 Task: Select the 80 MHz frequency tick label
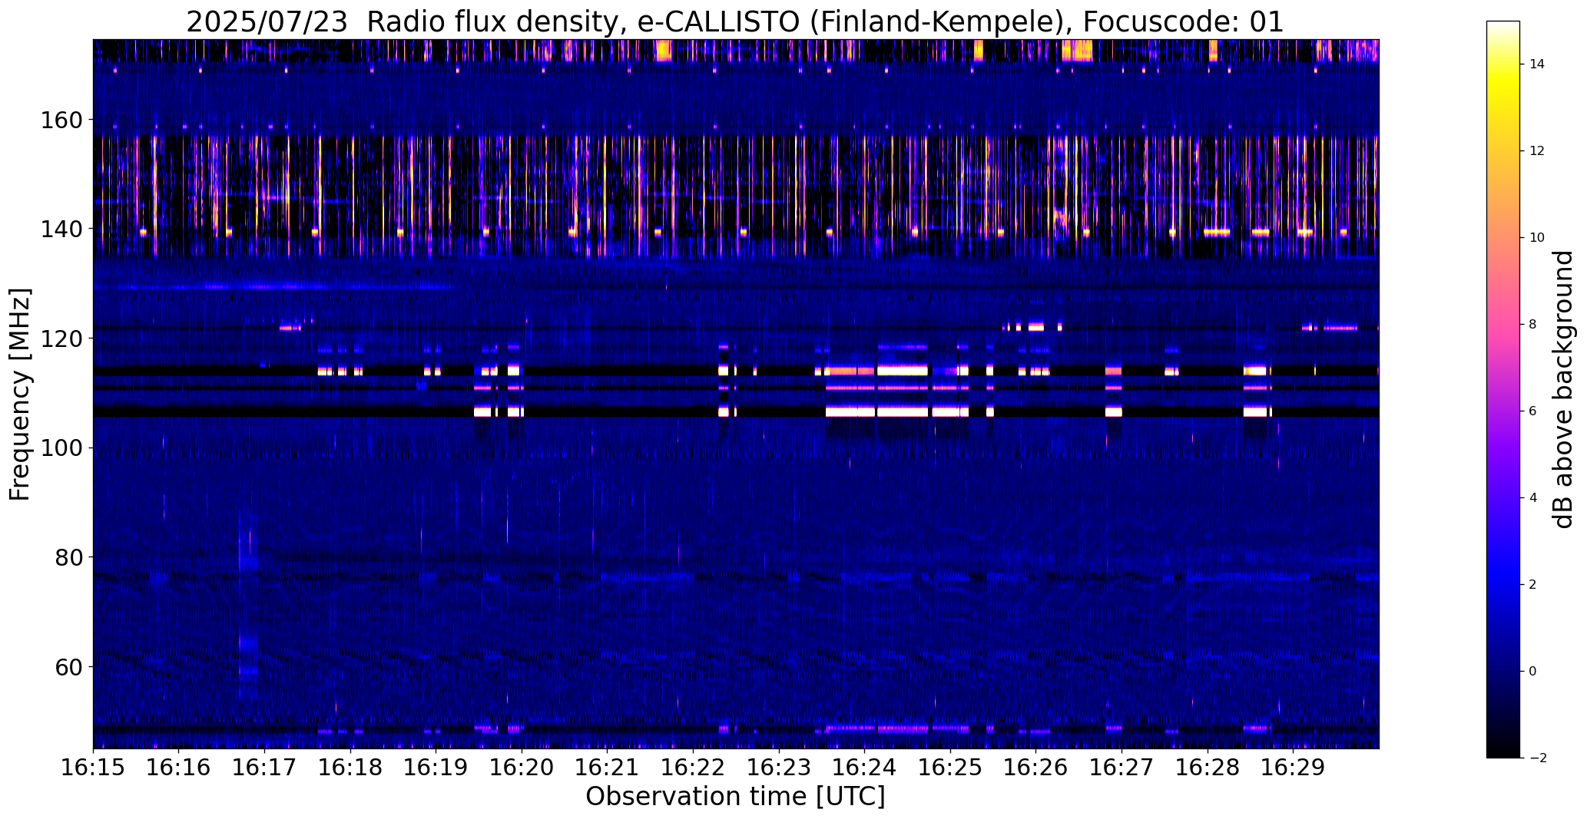click(69, 557)
